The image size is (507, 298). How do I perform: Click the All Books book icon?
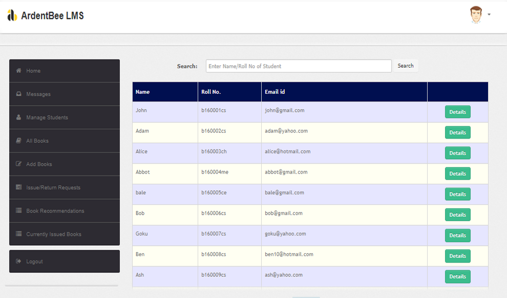(x=19, y=141)
